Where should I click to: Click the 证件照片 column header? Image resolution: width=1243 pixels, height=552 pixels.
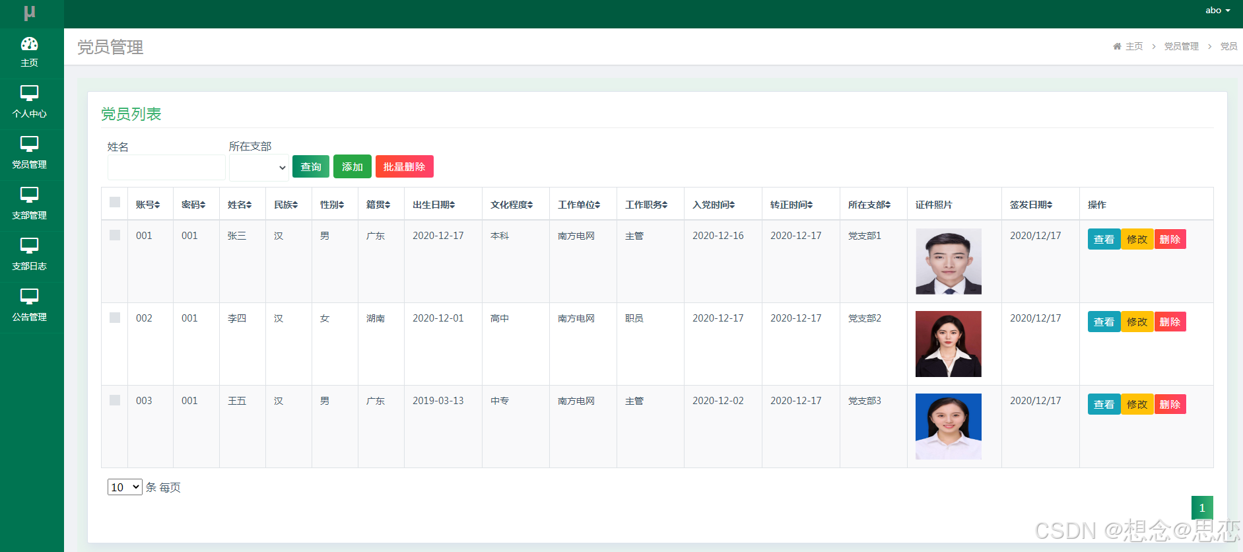[x=933, y=205]
